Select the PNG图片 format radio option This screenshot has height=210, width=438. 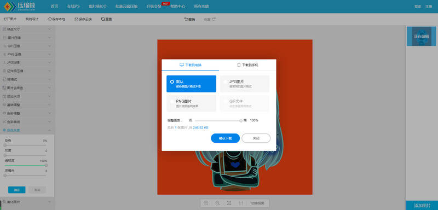pos(172,102)
